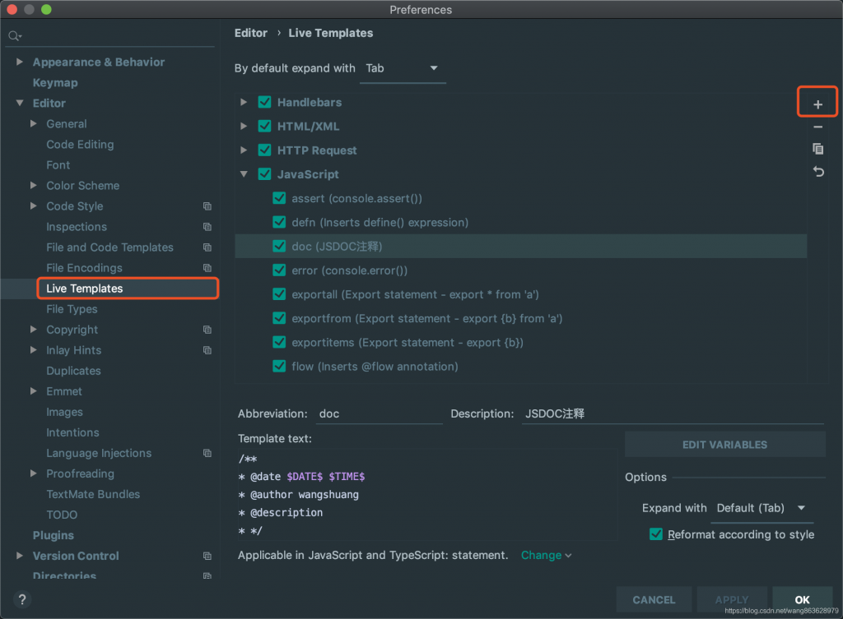
Task: Click the indicator icon beside Version Control
Action: point(206,556)
